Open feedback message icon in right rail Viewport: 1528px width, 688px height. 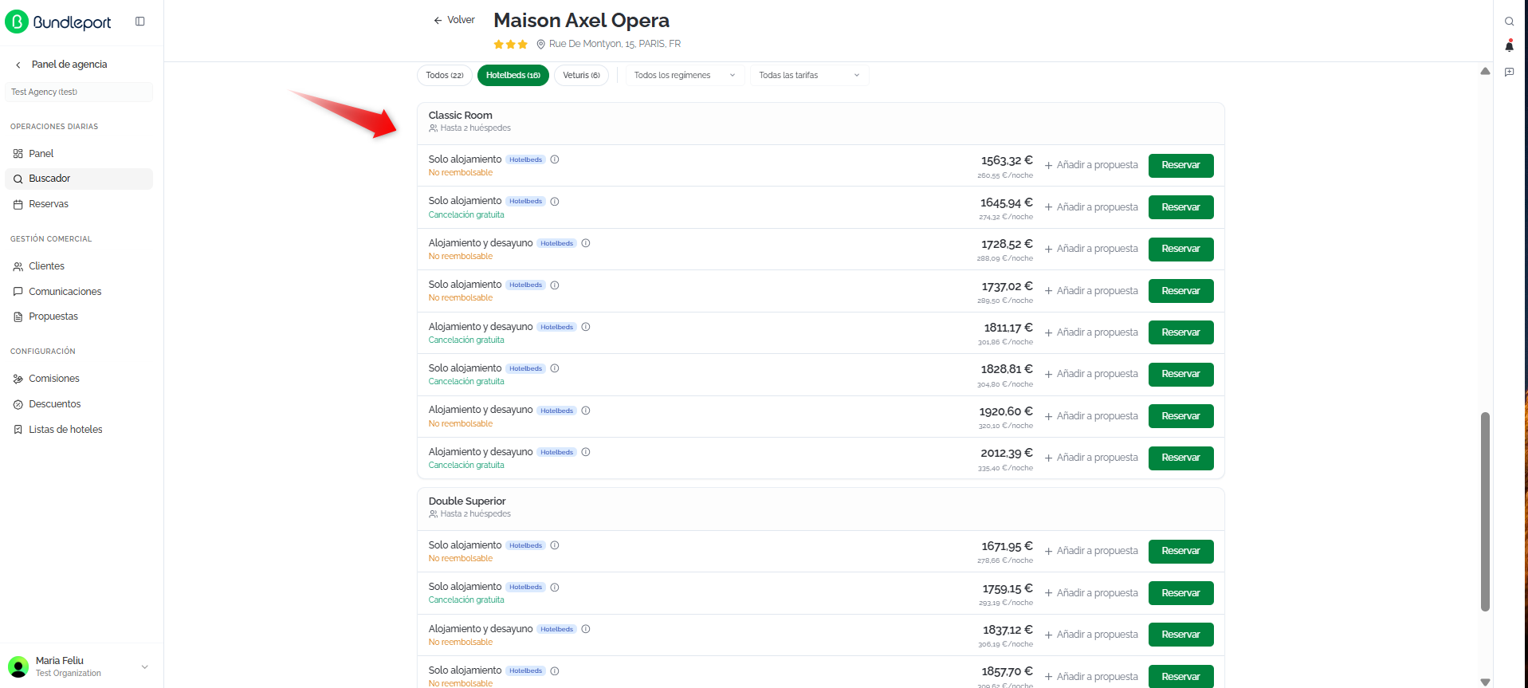pyautogui.click(x=1509, y=72)
